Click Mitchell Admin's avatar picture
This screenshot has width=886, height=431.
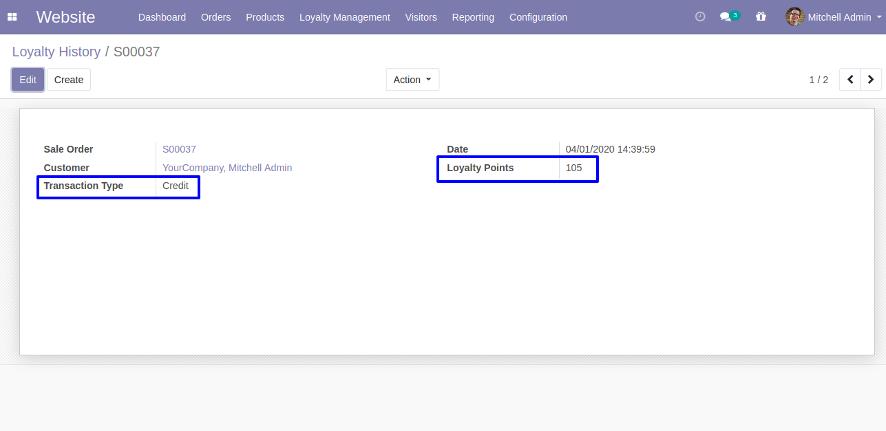[x=794, y=17]
